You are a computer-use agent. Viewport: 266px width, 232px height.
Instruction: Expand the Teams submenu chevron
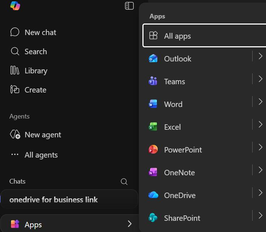(261, 79)
